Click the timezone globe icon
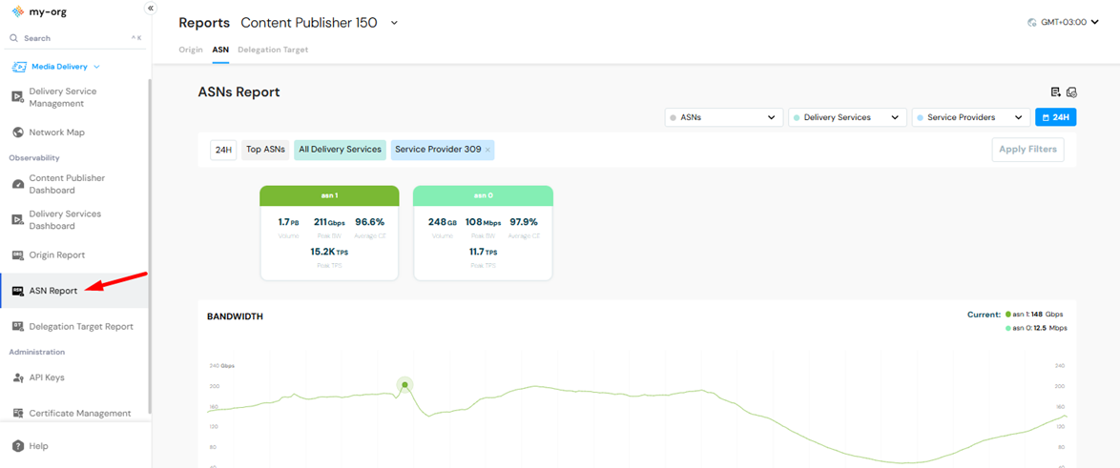Screen dimensions: 1120x468 click(1031, 22)
